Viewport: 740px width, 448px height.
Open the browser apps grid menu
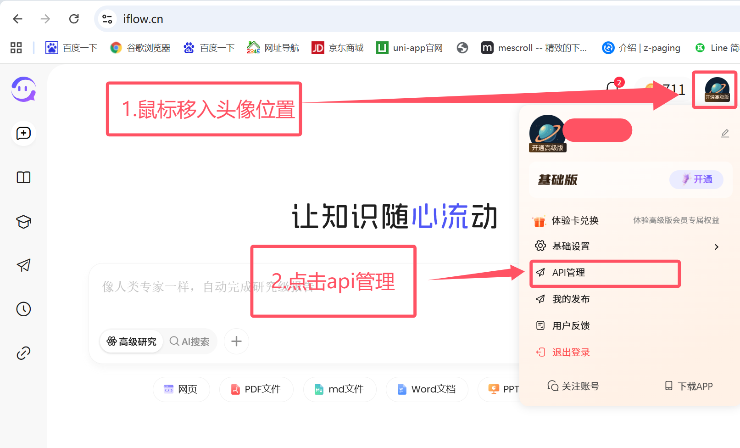coord(16,47)
